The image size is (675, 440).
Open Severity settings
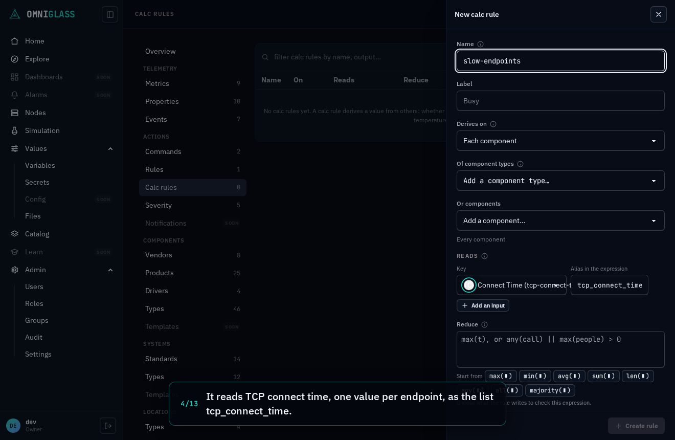tap(192, 205)
